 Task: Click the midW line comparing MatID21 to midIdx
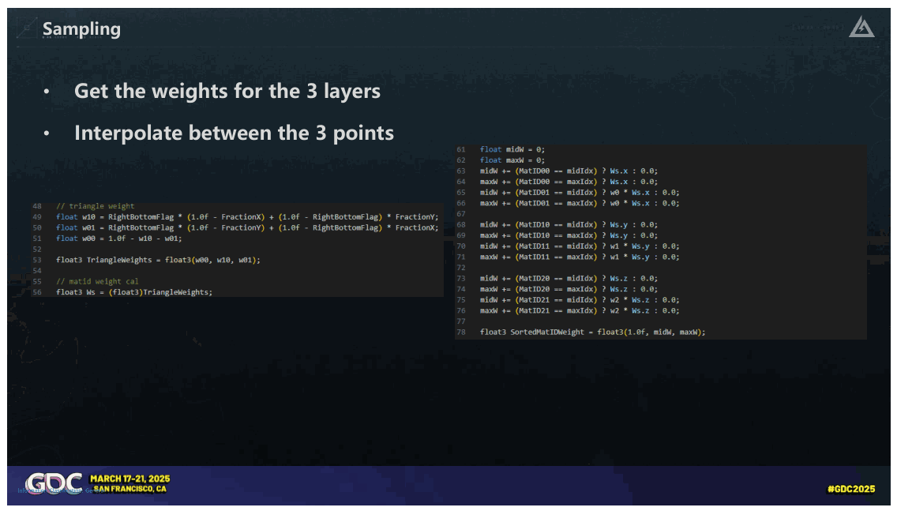pos(580,300)
